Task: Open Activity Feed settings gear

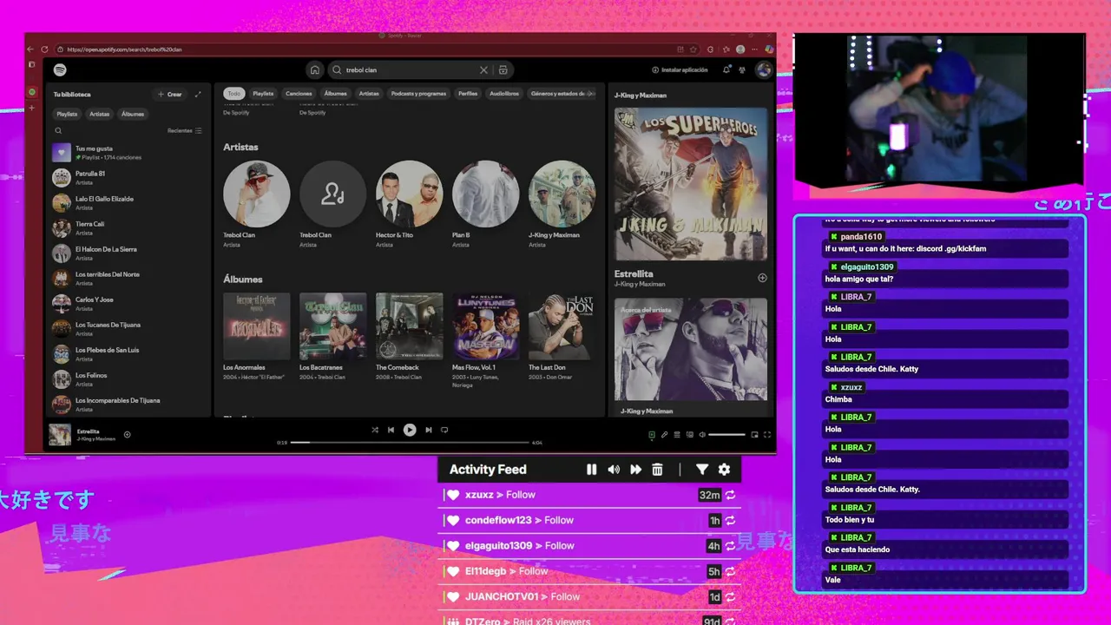Action: coord(725,470)
